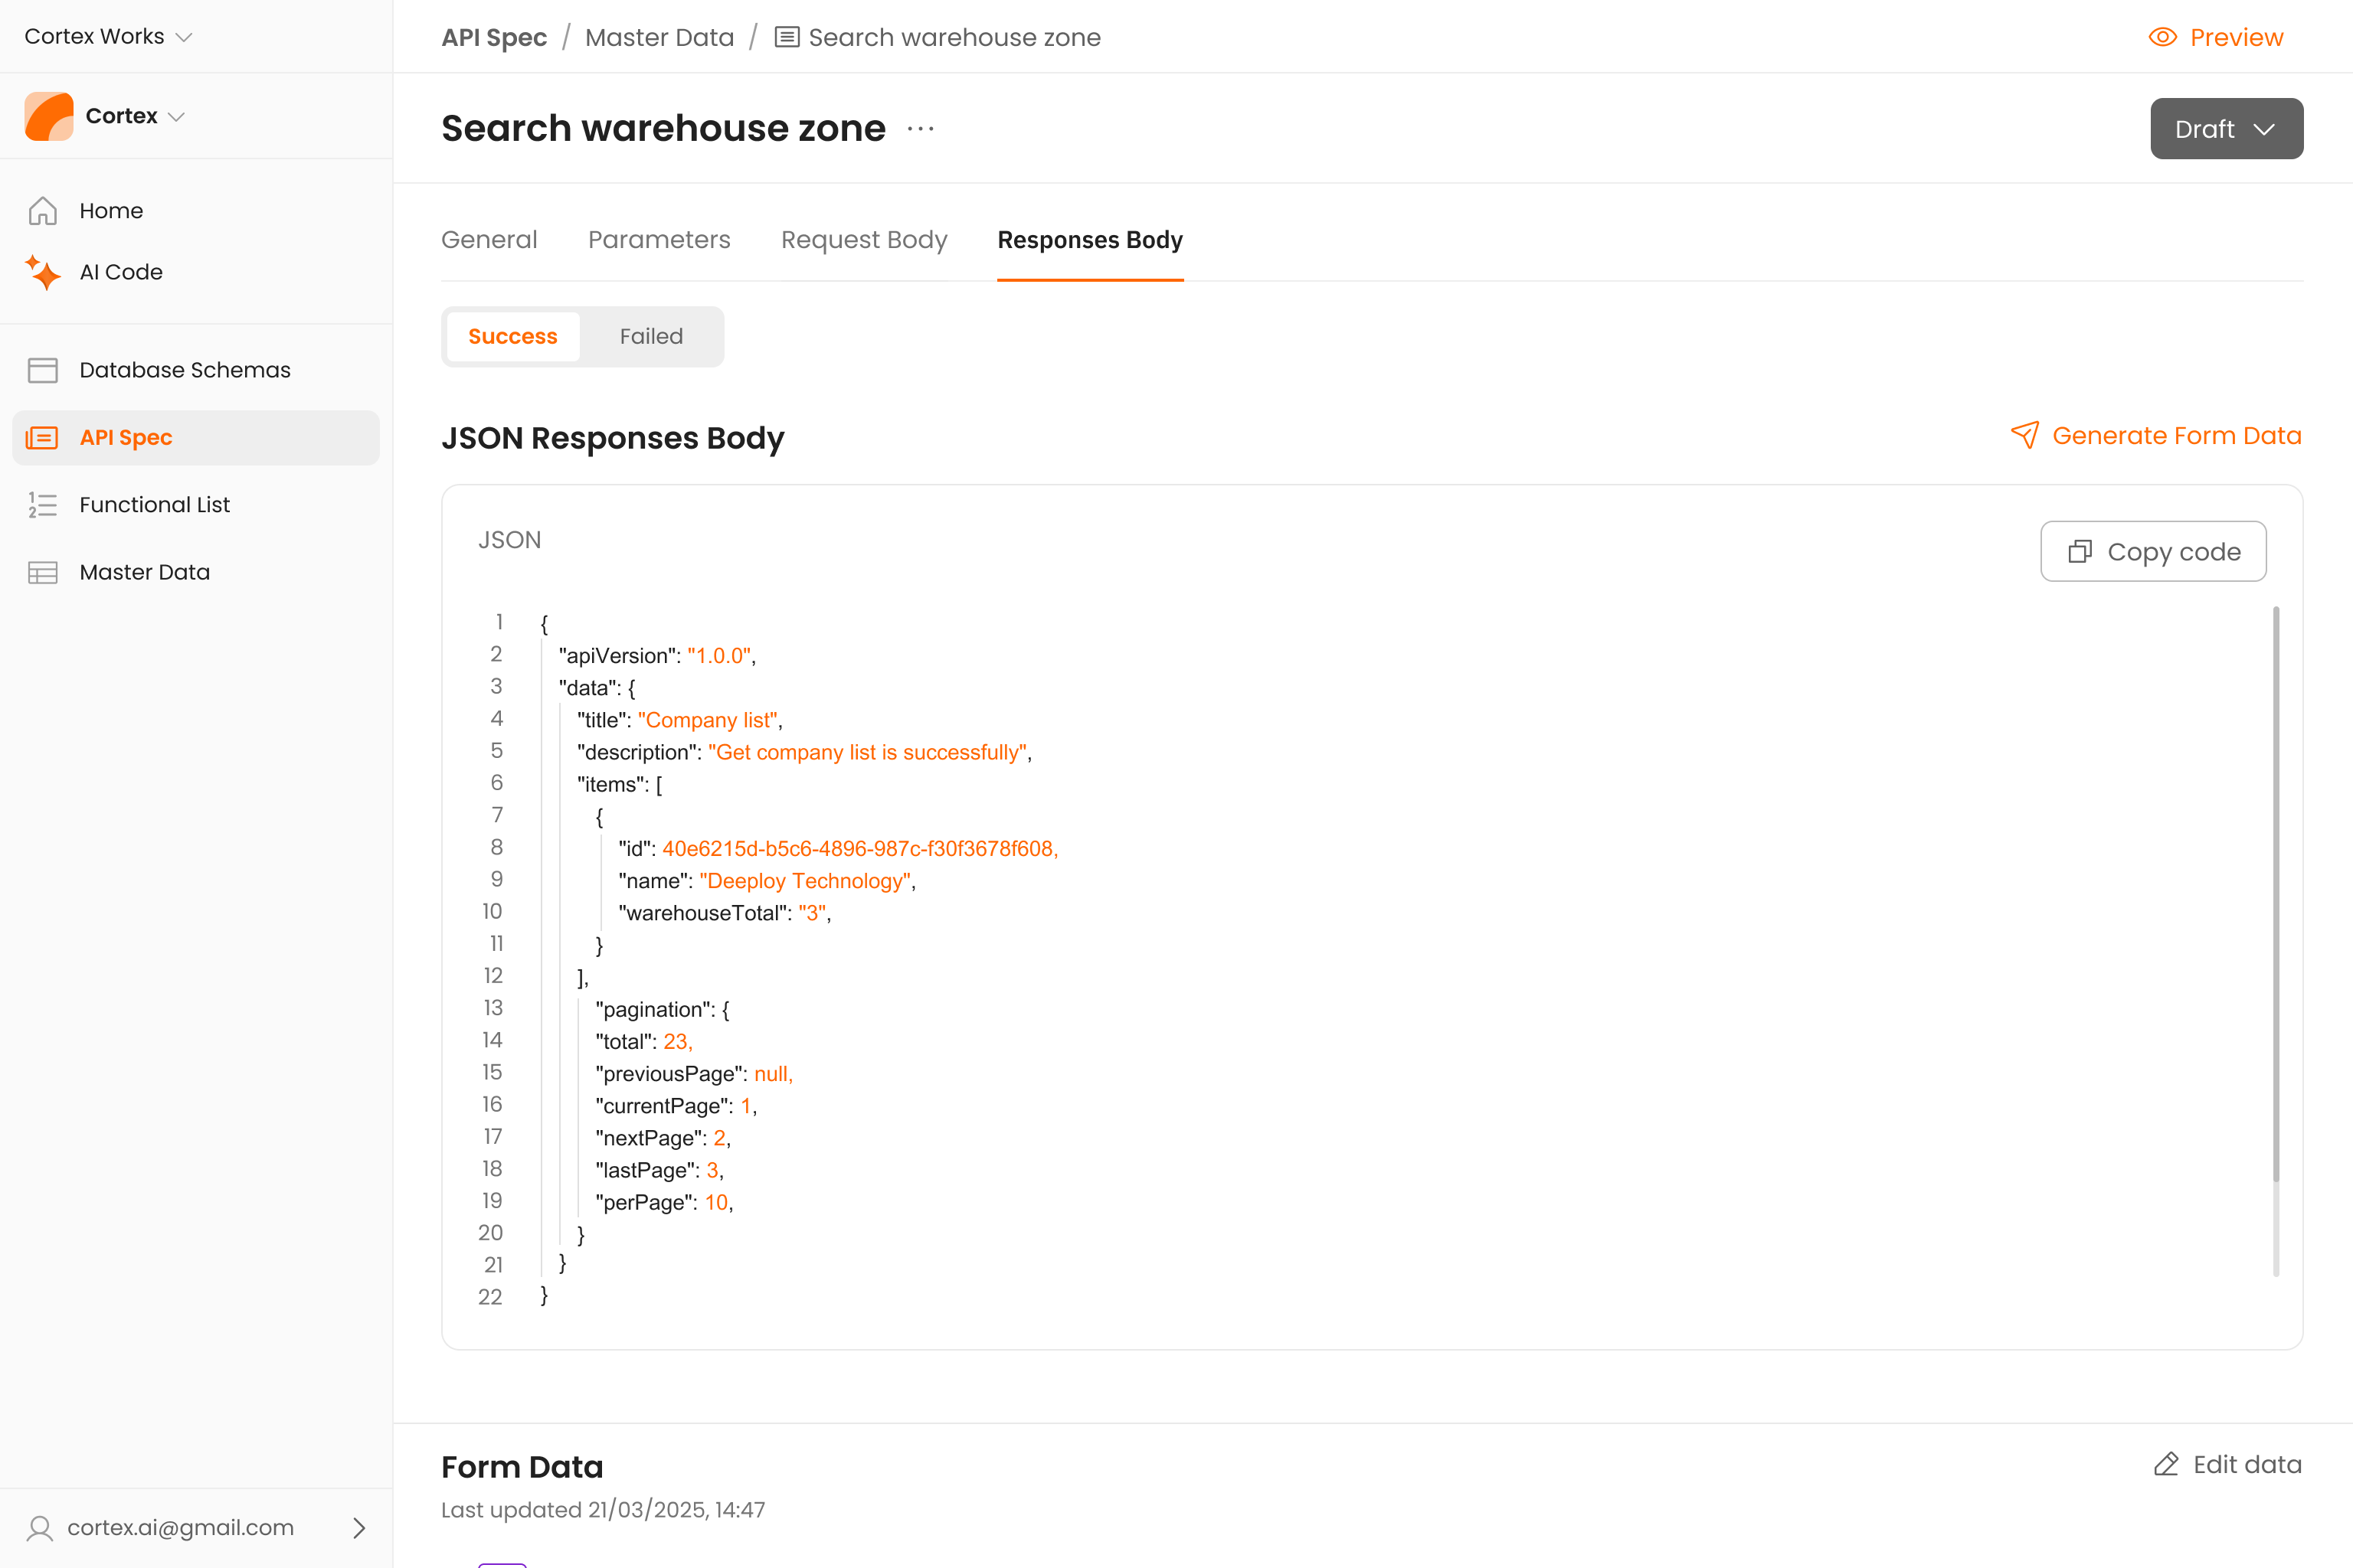This screenshot has width=2353, height=1568.
Task: Click the Cortex orange logo icon
Action: pyautogui.click(x=49, y=116)
